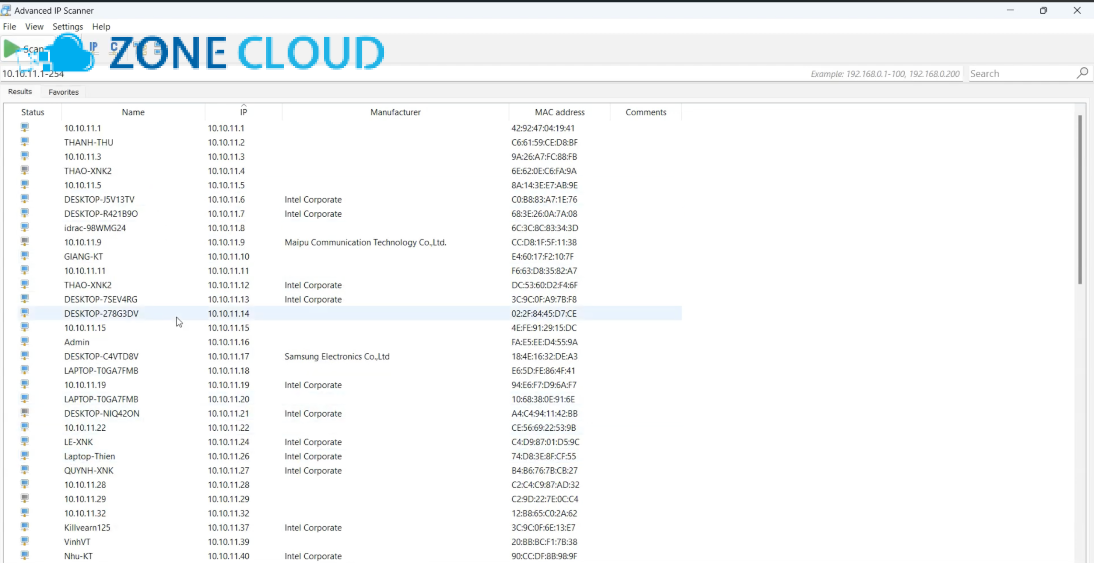Click Maipu Communication Technology Co.,Ltd. manufacturer cell
Screen dimensions: 1094x563
pos(365,242)
